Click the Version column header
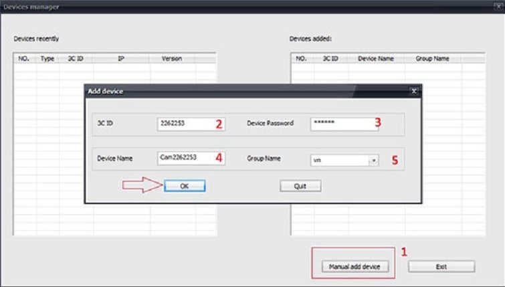 coord(172,59)
